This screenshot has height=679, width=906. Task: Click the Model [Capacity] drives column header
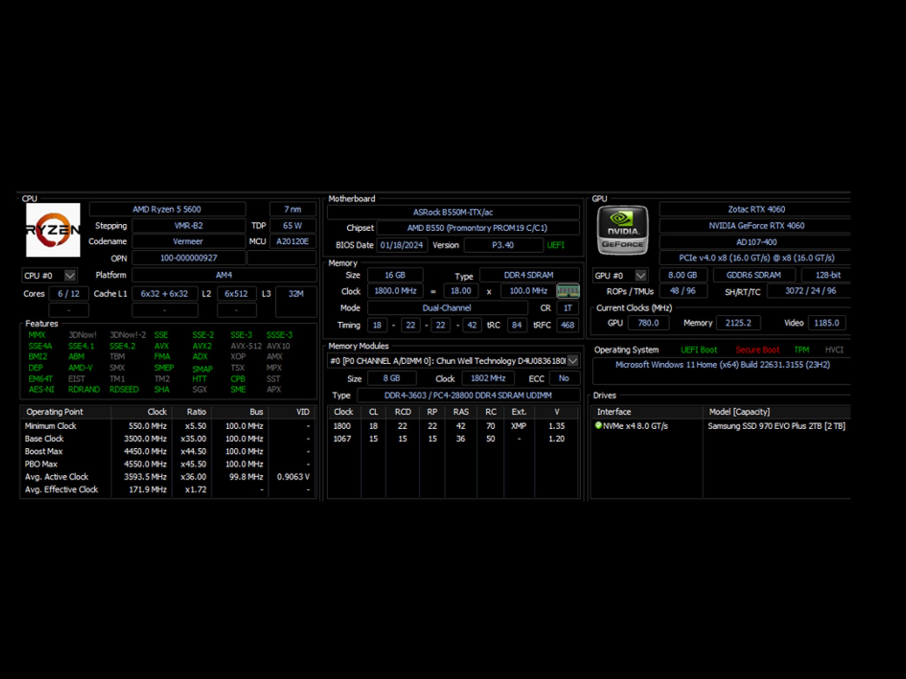(x=739, y=412)
